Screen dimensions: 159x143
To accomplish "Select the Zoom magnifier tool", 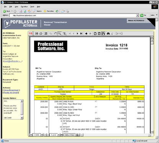I will [60, 34].
